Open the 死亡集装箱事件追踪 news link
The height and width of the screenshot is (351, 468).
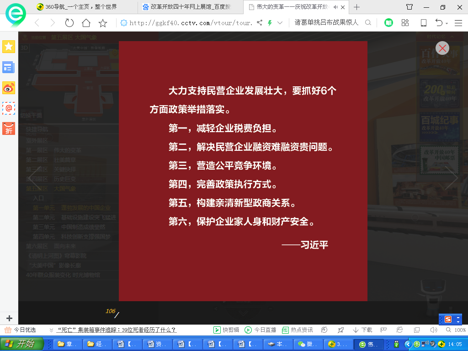pos(117,330)
